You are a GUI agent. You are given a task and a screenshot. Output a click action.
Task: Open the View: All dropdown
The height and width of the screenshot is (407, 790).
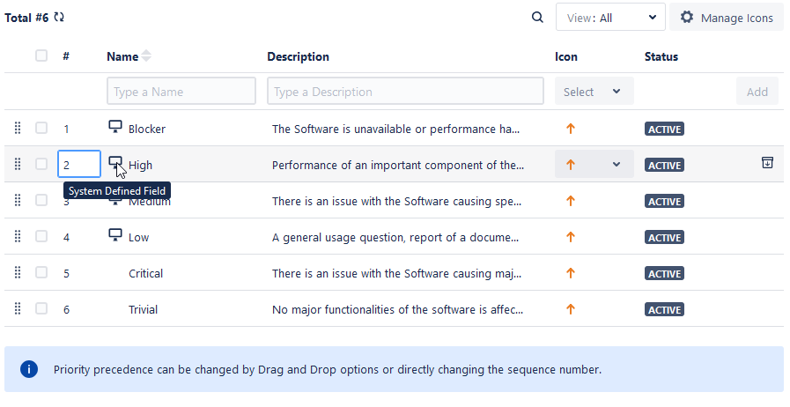coord(610,17)
